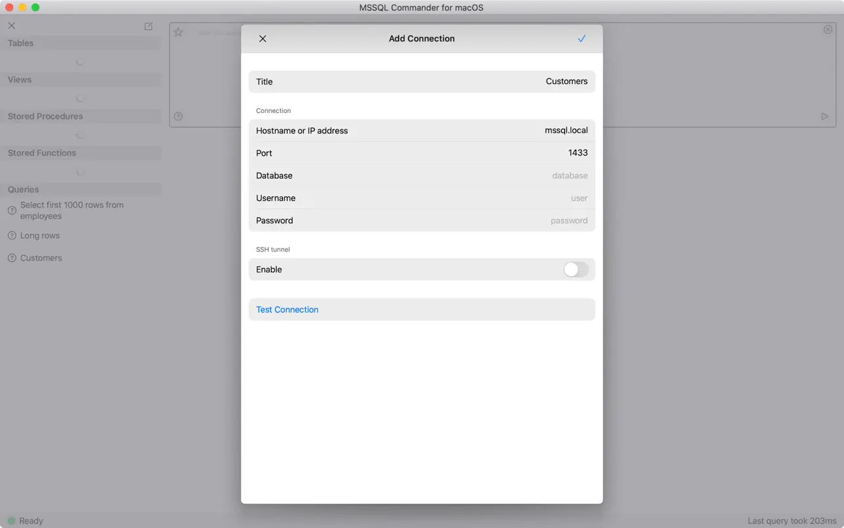This screenshot has height=528, width=844.
Task: Click the query icon beside Long rows
Action: click(12, 235)
